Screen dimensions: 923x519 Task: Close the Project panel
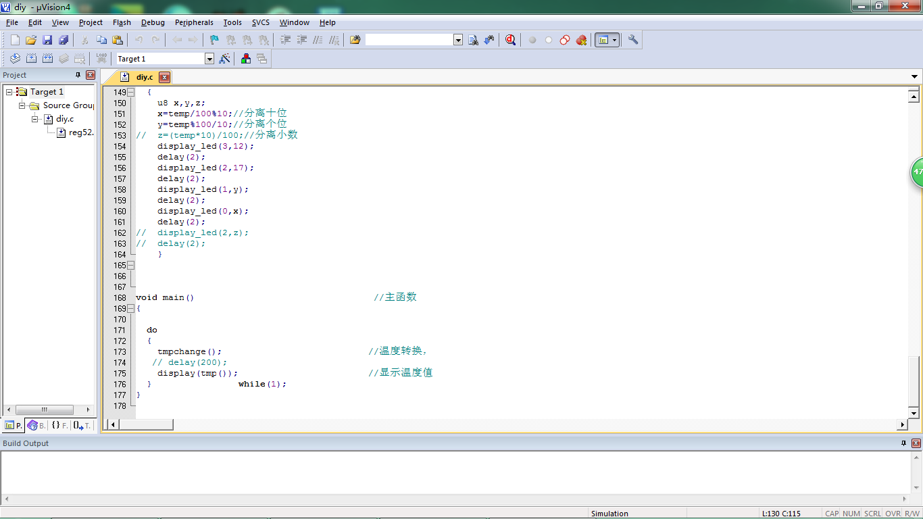point(91,75)
